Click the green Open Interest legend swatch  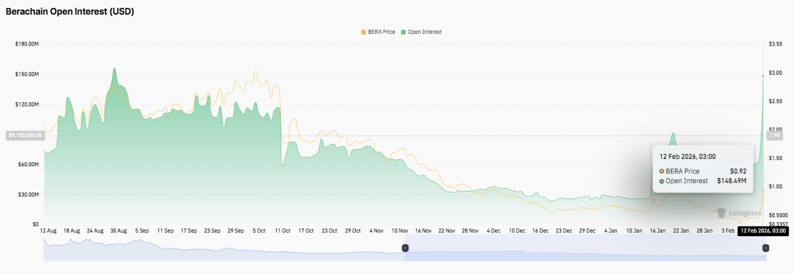[x=403, y=32]
